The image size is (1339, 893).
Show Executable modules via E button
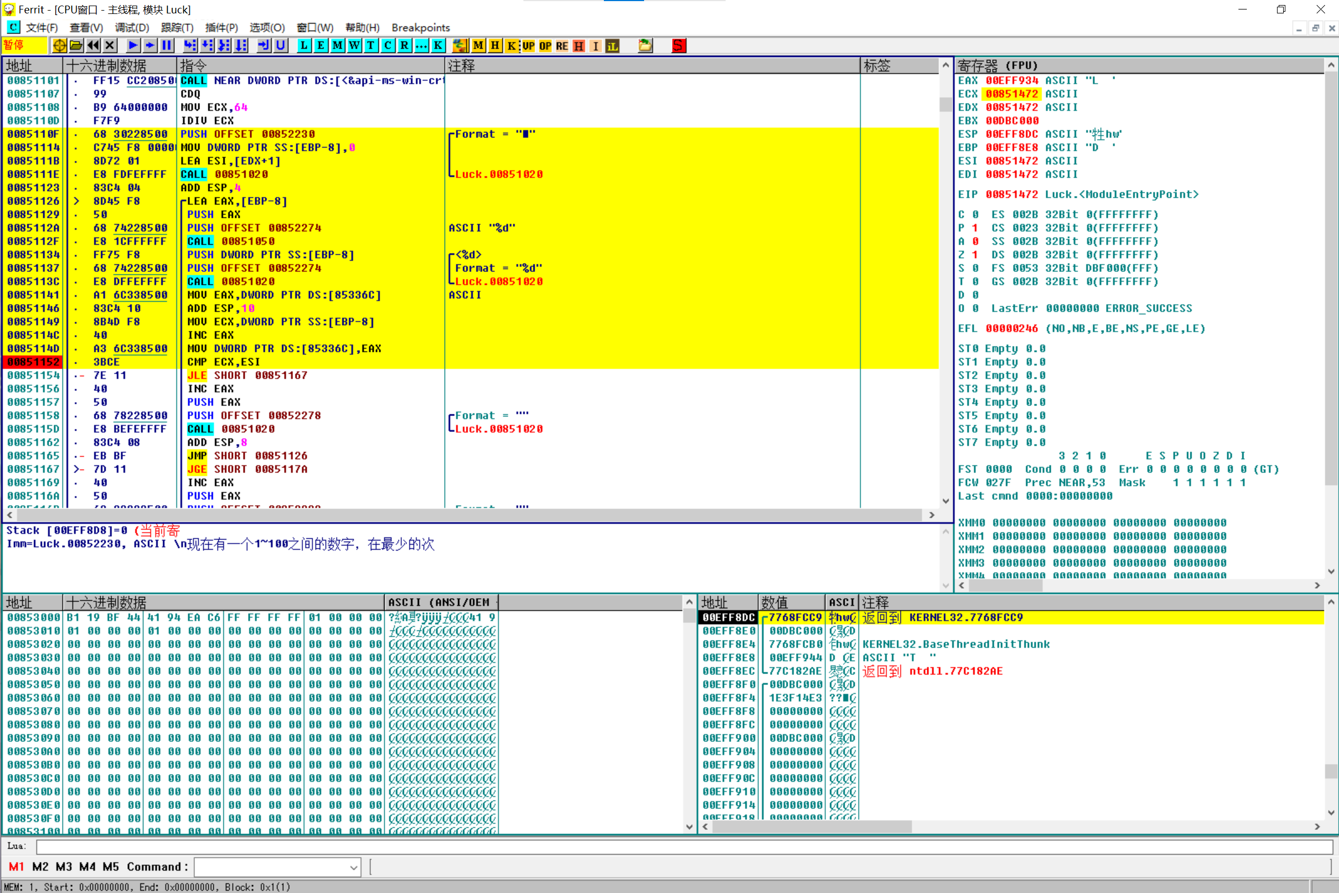click(321, 46)
